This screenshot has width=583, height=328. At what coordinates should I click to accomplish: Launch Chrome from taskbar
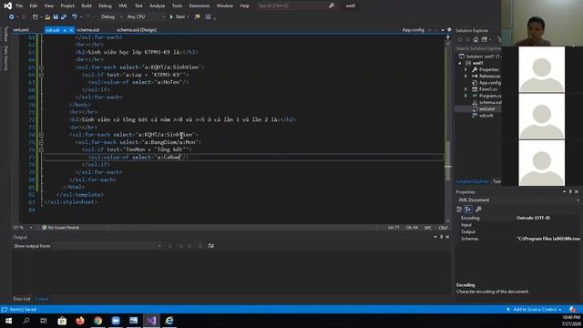[97, 321]
